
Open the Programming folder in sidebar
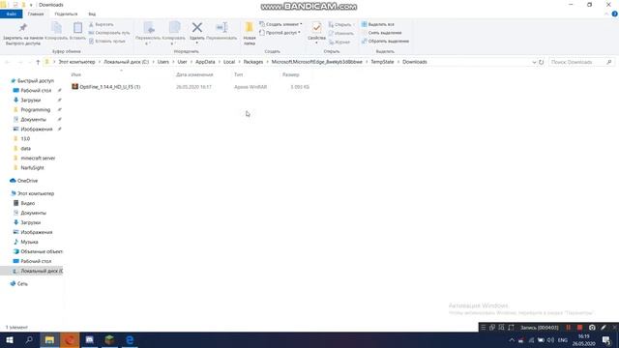click(x=35, y=109)
